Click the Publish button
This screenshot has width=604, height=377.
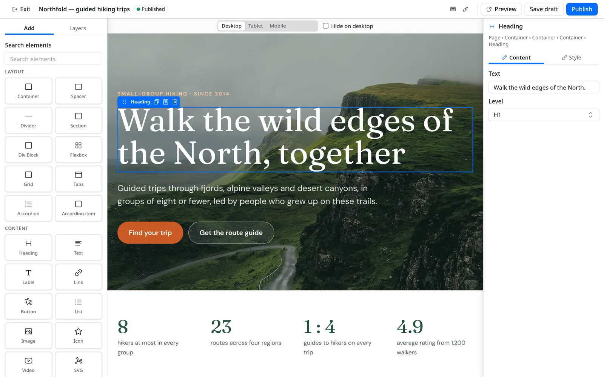point(582,9)
